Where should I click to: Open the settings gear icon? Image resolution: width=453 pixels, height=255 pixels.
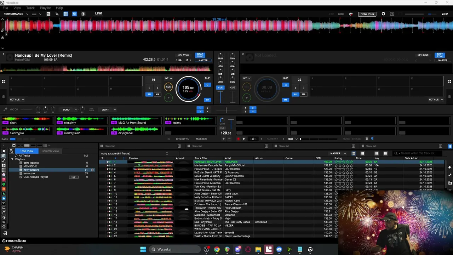click(383, 14)
